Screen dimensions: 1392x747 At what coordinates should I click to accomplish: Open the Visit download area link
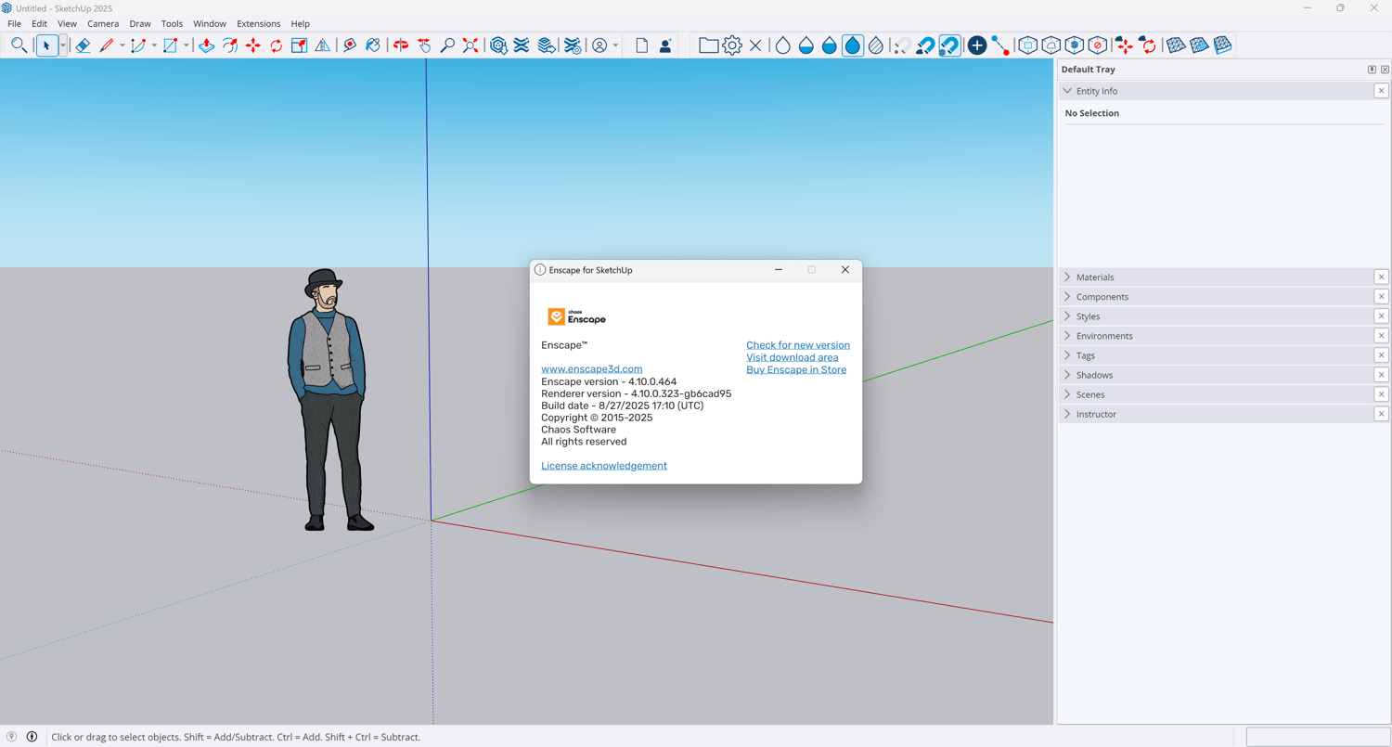793,357
